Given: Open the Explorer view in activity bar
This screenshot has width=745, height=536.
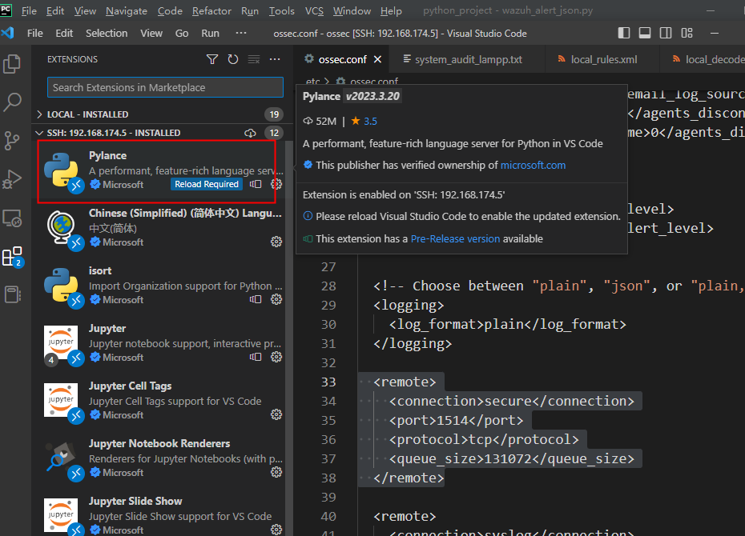Looking at the screenshot, I should coord(12,64).
